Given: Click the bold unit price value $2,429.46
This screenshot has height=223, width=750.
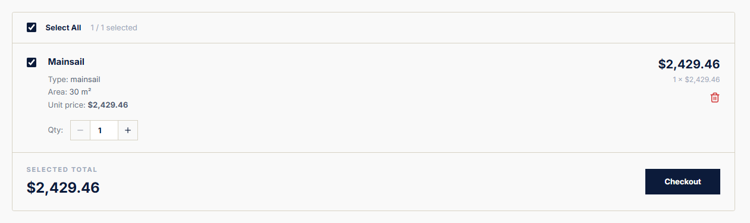Looking at the screenshot, I should (108, 105).
